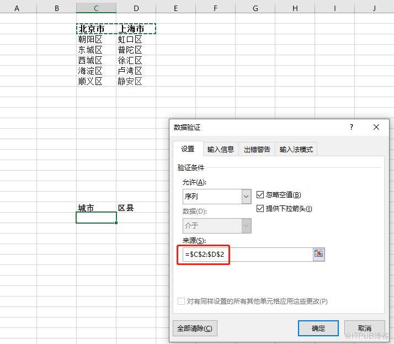This screenshot has height=344, width=394.
Task: Select column C header
Action: pos(96,8)
